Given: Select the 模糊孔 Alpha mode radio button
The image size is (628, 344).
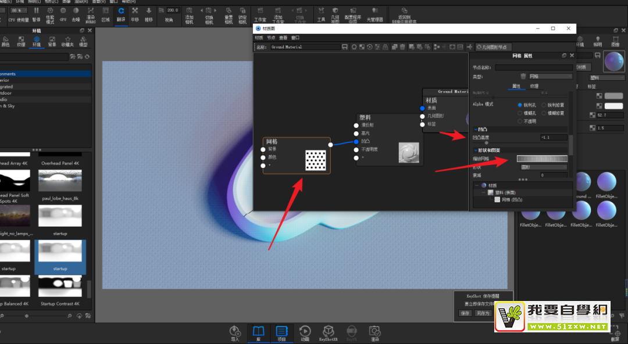Looking at the screenshot, I should tap(519, 113).
